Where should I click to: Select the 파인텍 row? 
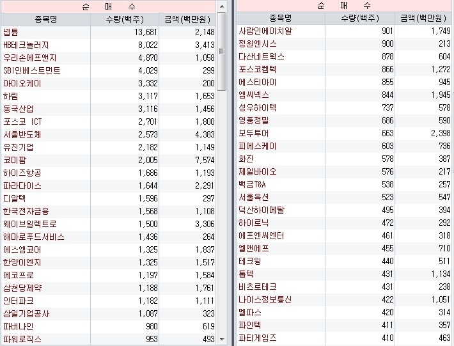[x=344, y=325]
